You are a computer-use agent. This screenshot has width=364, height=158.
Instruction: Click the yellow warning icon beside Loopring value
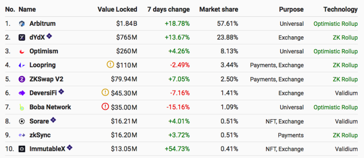[x=110, y=64]
